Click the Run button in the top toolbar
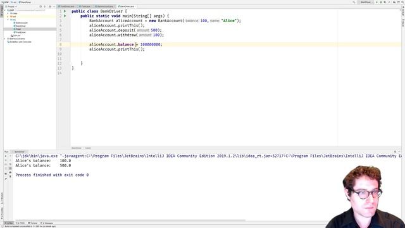This screenshot has width=405, height=228. coord(377,2)
